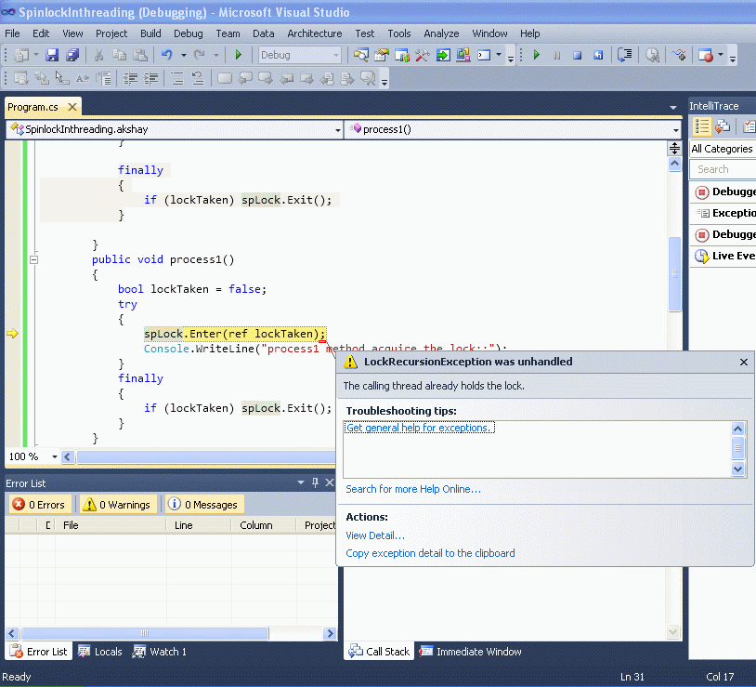Viewport: 756px width, 687px height.
Task: Switch to the Call Stack tab
Action: point(379,651)
